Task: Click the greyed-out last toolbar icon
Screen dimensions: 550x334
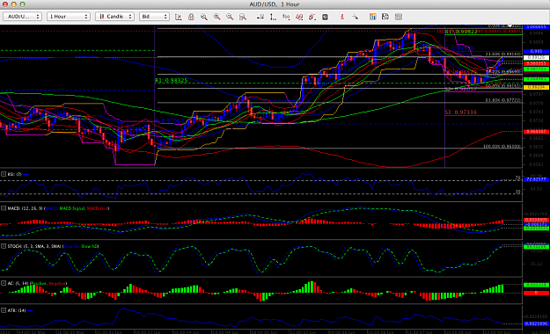Action: coord(398,17)
